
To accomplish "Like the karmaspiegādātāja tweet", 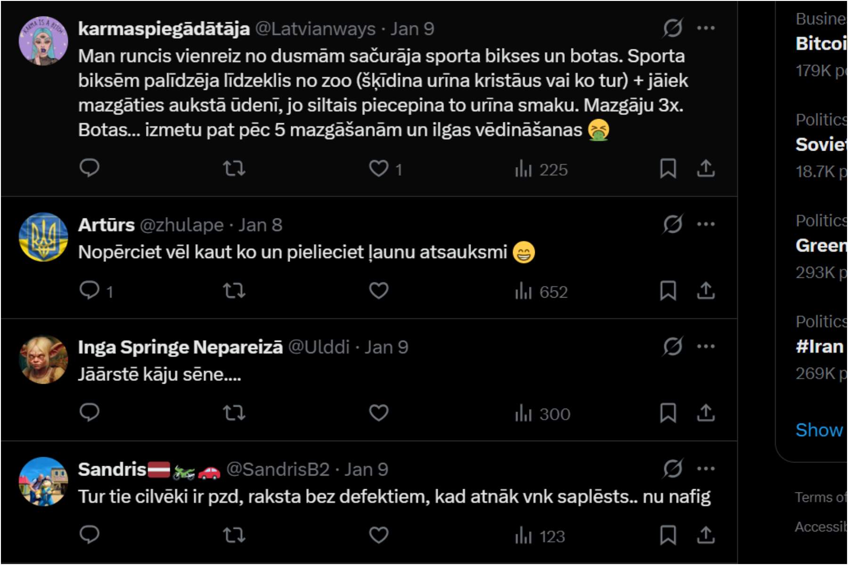I will pyautogui.click(x=379, y=169).
